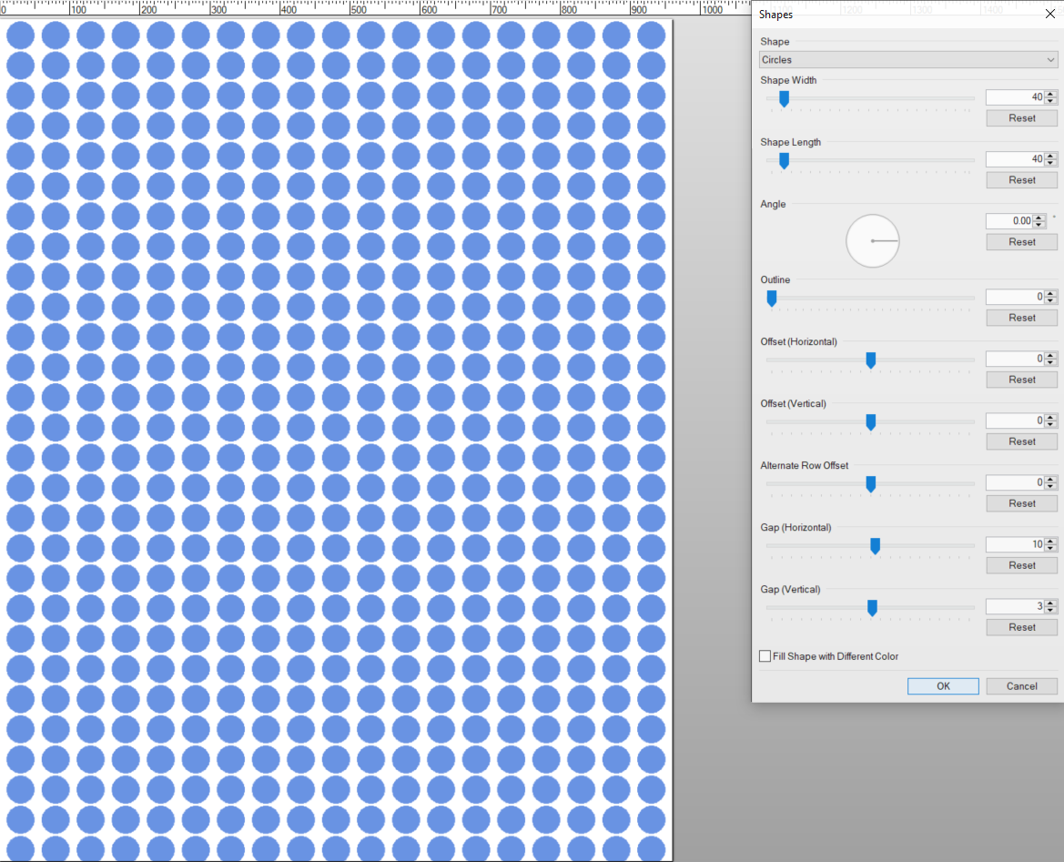
Task: Click the Angle dial control
Action: pyautogui.click(x=872, y=241)
